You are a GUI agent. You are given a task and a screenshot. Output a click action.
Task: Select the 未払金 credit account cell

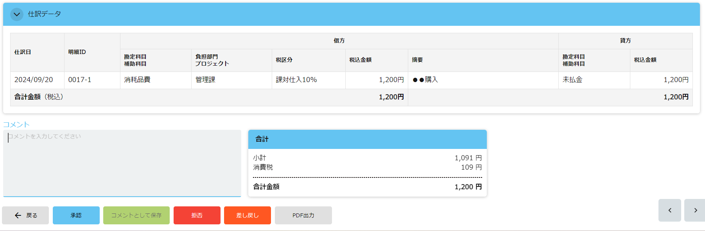(572, 80)
